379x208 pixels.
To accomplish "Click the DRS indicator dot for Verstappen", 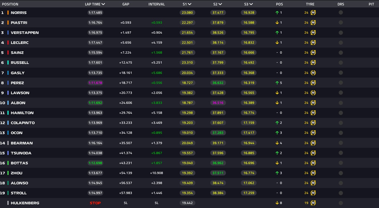I will [x=341, y=33].
